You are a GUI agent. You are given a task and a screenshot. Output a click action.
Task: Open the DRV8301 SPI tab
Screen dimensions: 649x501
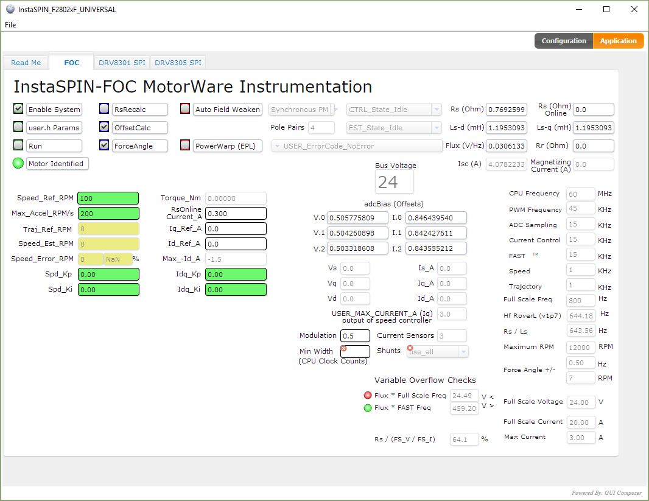click(x=122, y=63)
